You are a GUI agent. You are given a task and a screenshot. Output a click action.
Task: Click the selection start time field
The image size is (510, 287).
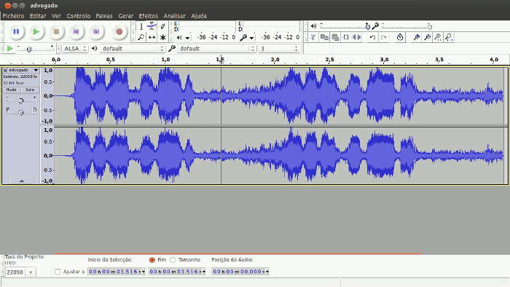[x=116, y=272]
